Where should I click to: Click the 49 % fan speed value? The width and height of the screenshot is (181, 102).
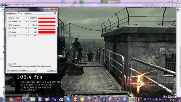coord(33,29)
